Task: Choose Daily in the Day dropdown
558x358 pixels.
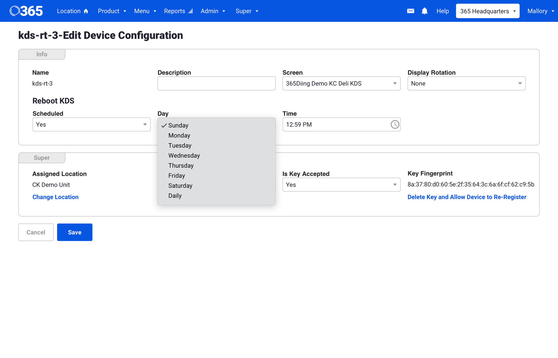Action: pos(175,196)
